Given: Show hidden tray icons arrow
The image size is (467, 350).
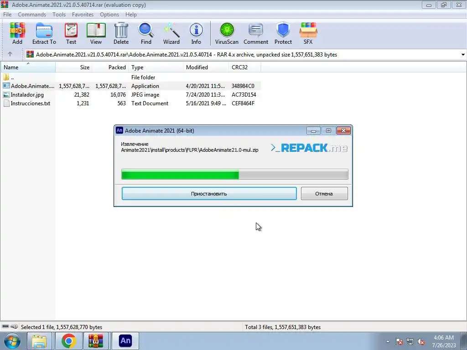Looking at the screenshot, I should click(x=388, y=341).
